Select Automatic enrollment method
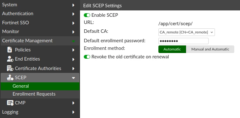Screen dimensions: 240x118 [x=172, y=49]
